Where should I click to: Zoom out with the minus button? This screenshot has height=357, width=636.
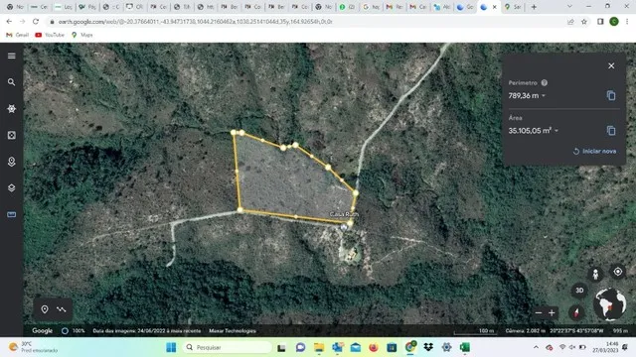click(539, 312)
